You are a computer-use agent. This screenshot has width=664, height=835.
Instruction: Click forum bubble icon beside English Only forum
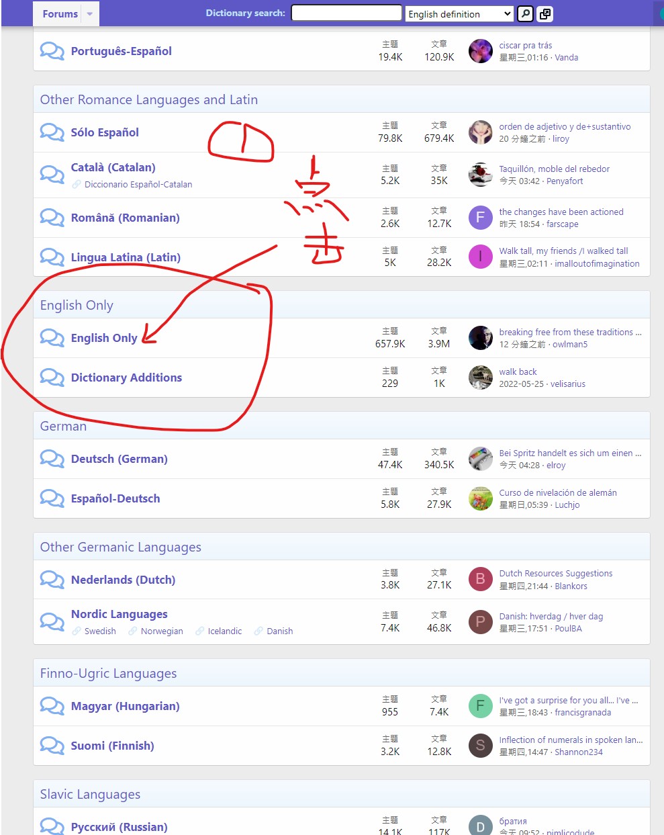(x=52, y=338)
